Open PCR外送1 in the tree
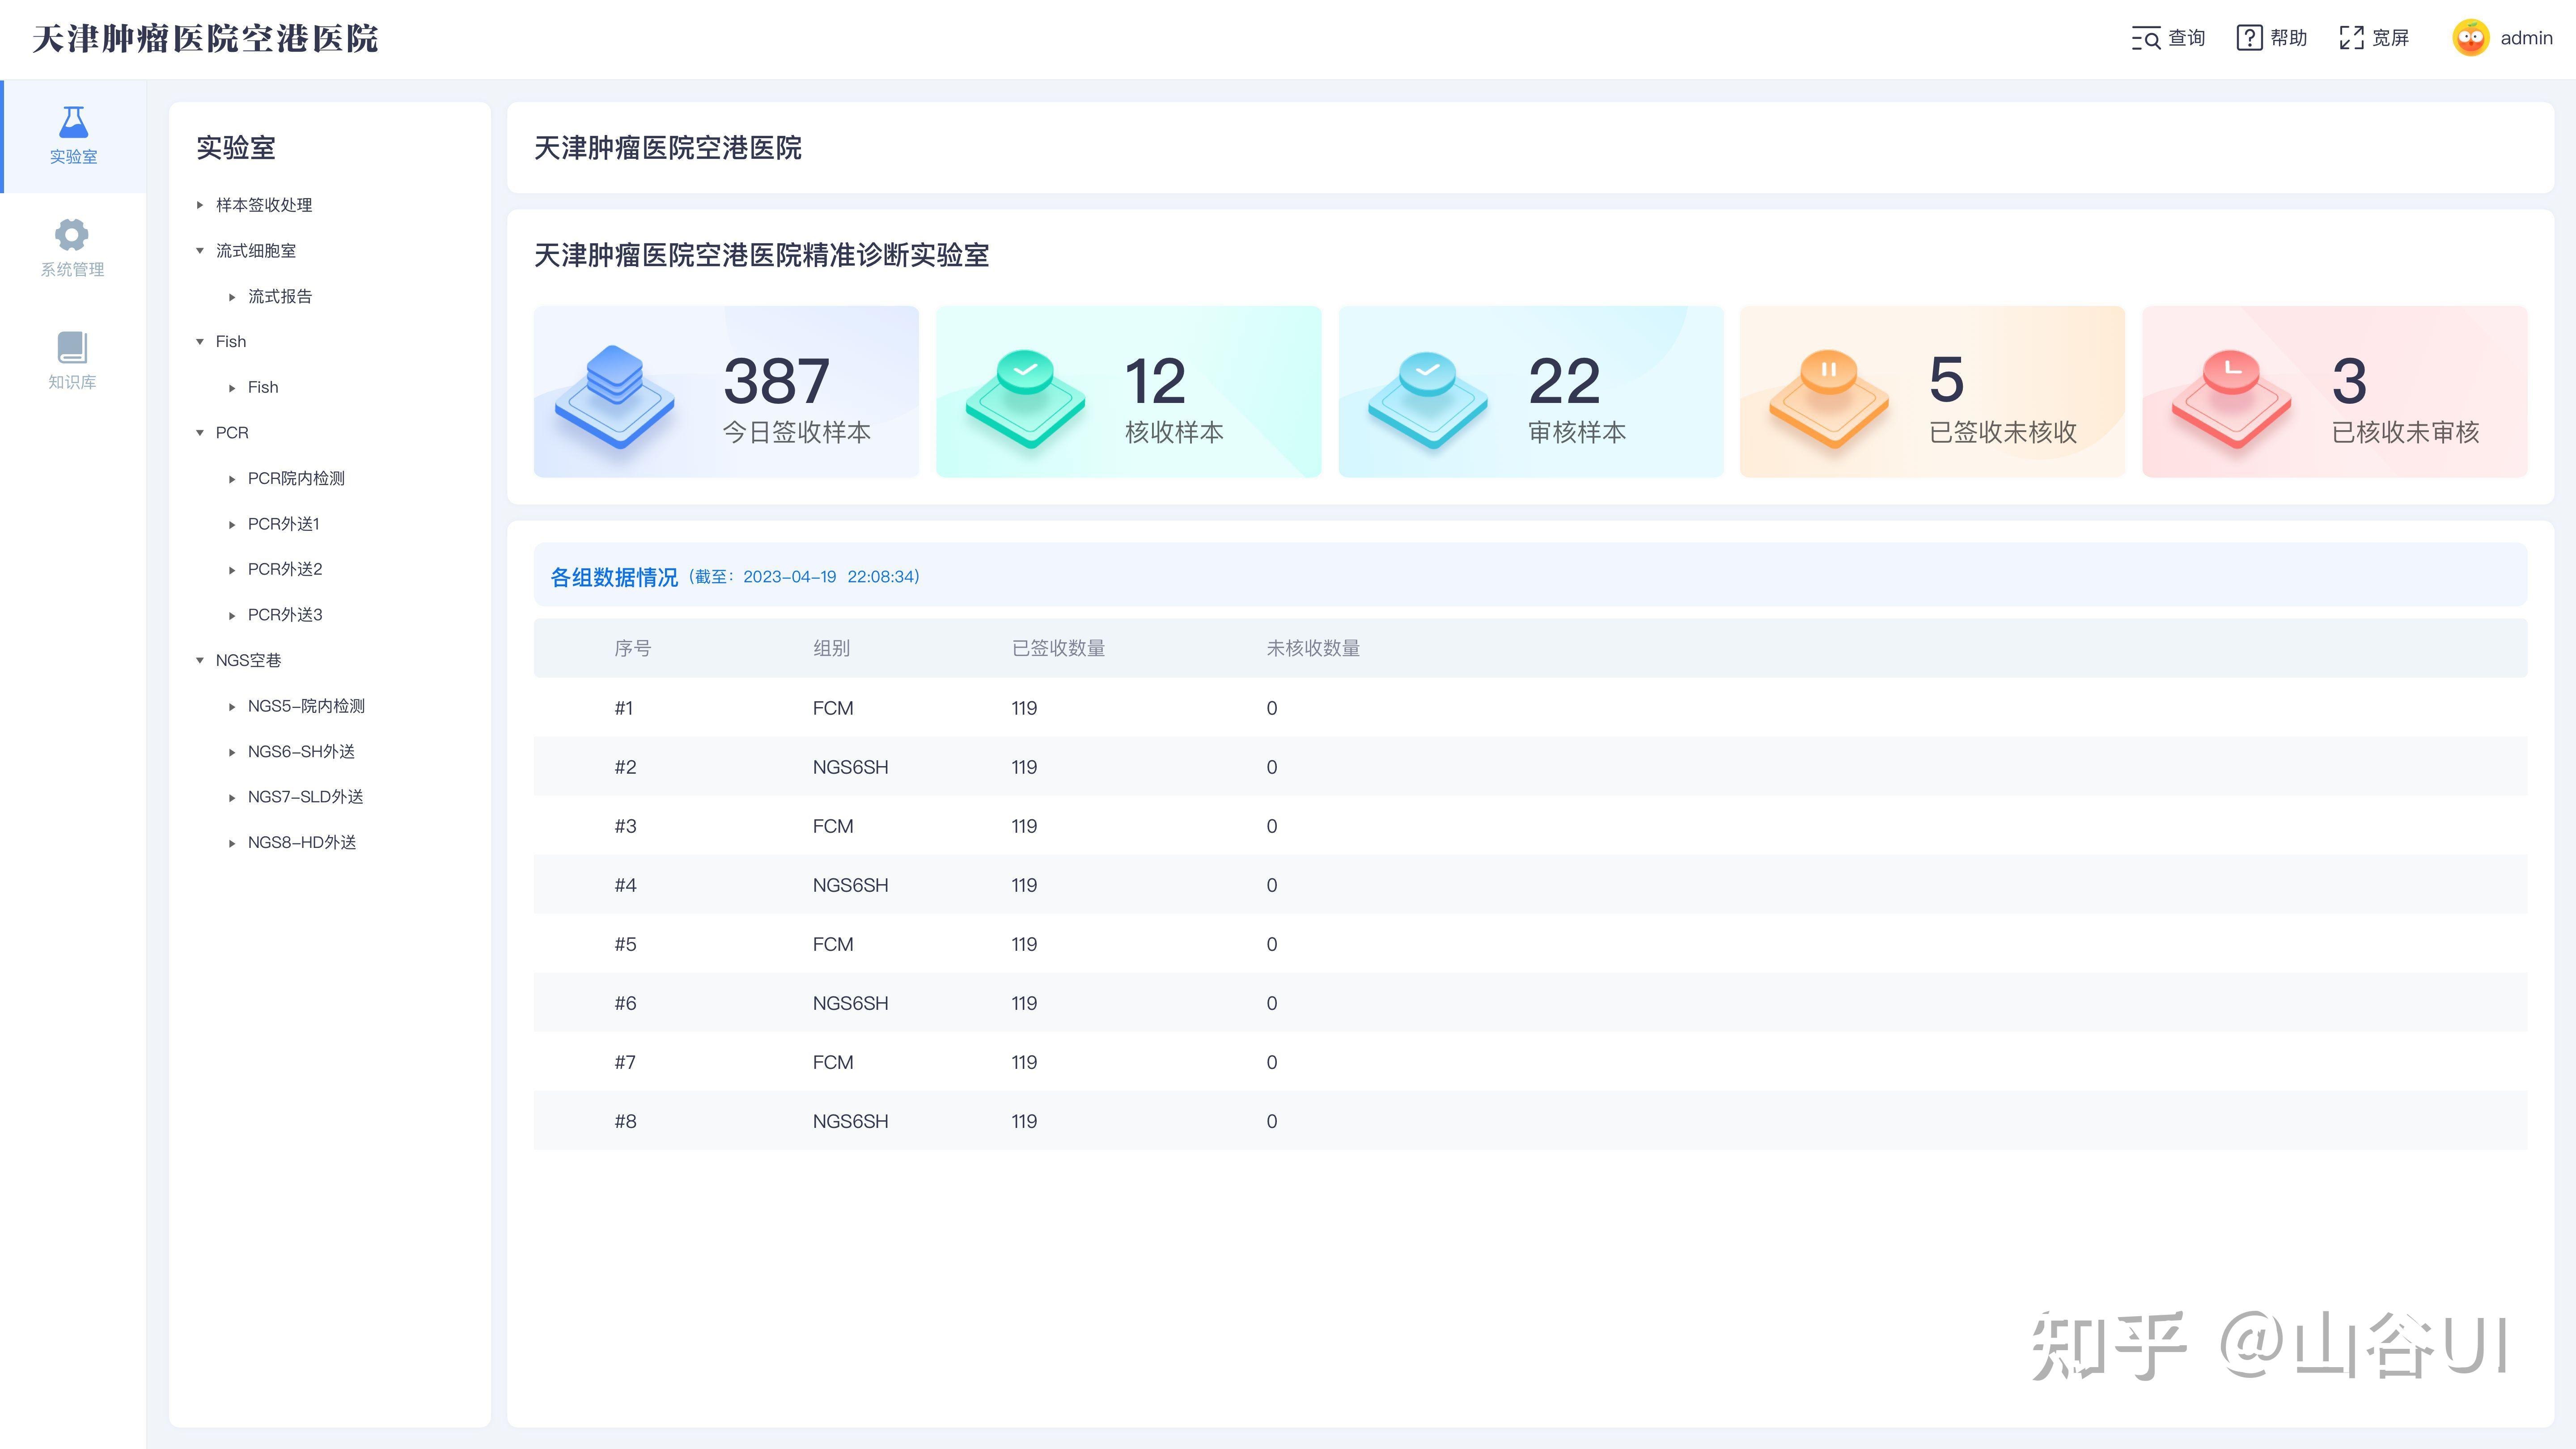The image size is (2576, 1449). 283,524
